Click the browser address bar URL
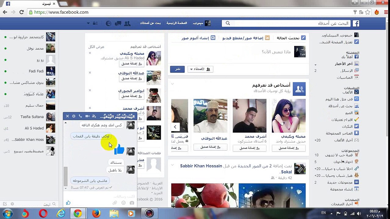390x219 pixels. pyautogui.click(x=61, y=12)
